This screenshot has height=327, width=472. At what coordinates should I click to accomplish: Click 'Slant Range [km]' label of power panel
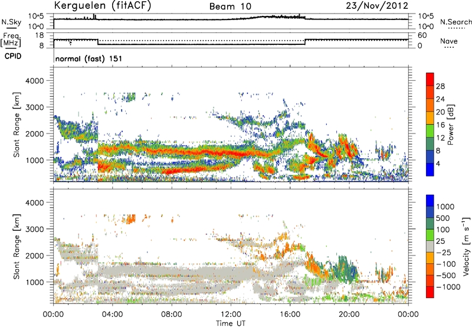(17, 125)
